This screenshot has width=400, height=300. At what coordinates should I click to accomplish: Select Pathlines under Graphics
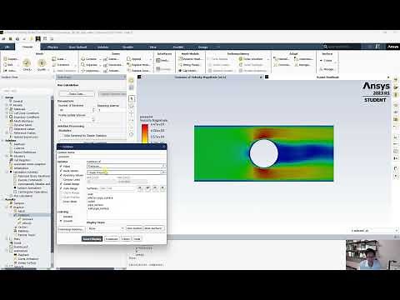point(23,231)
